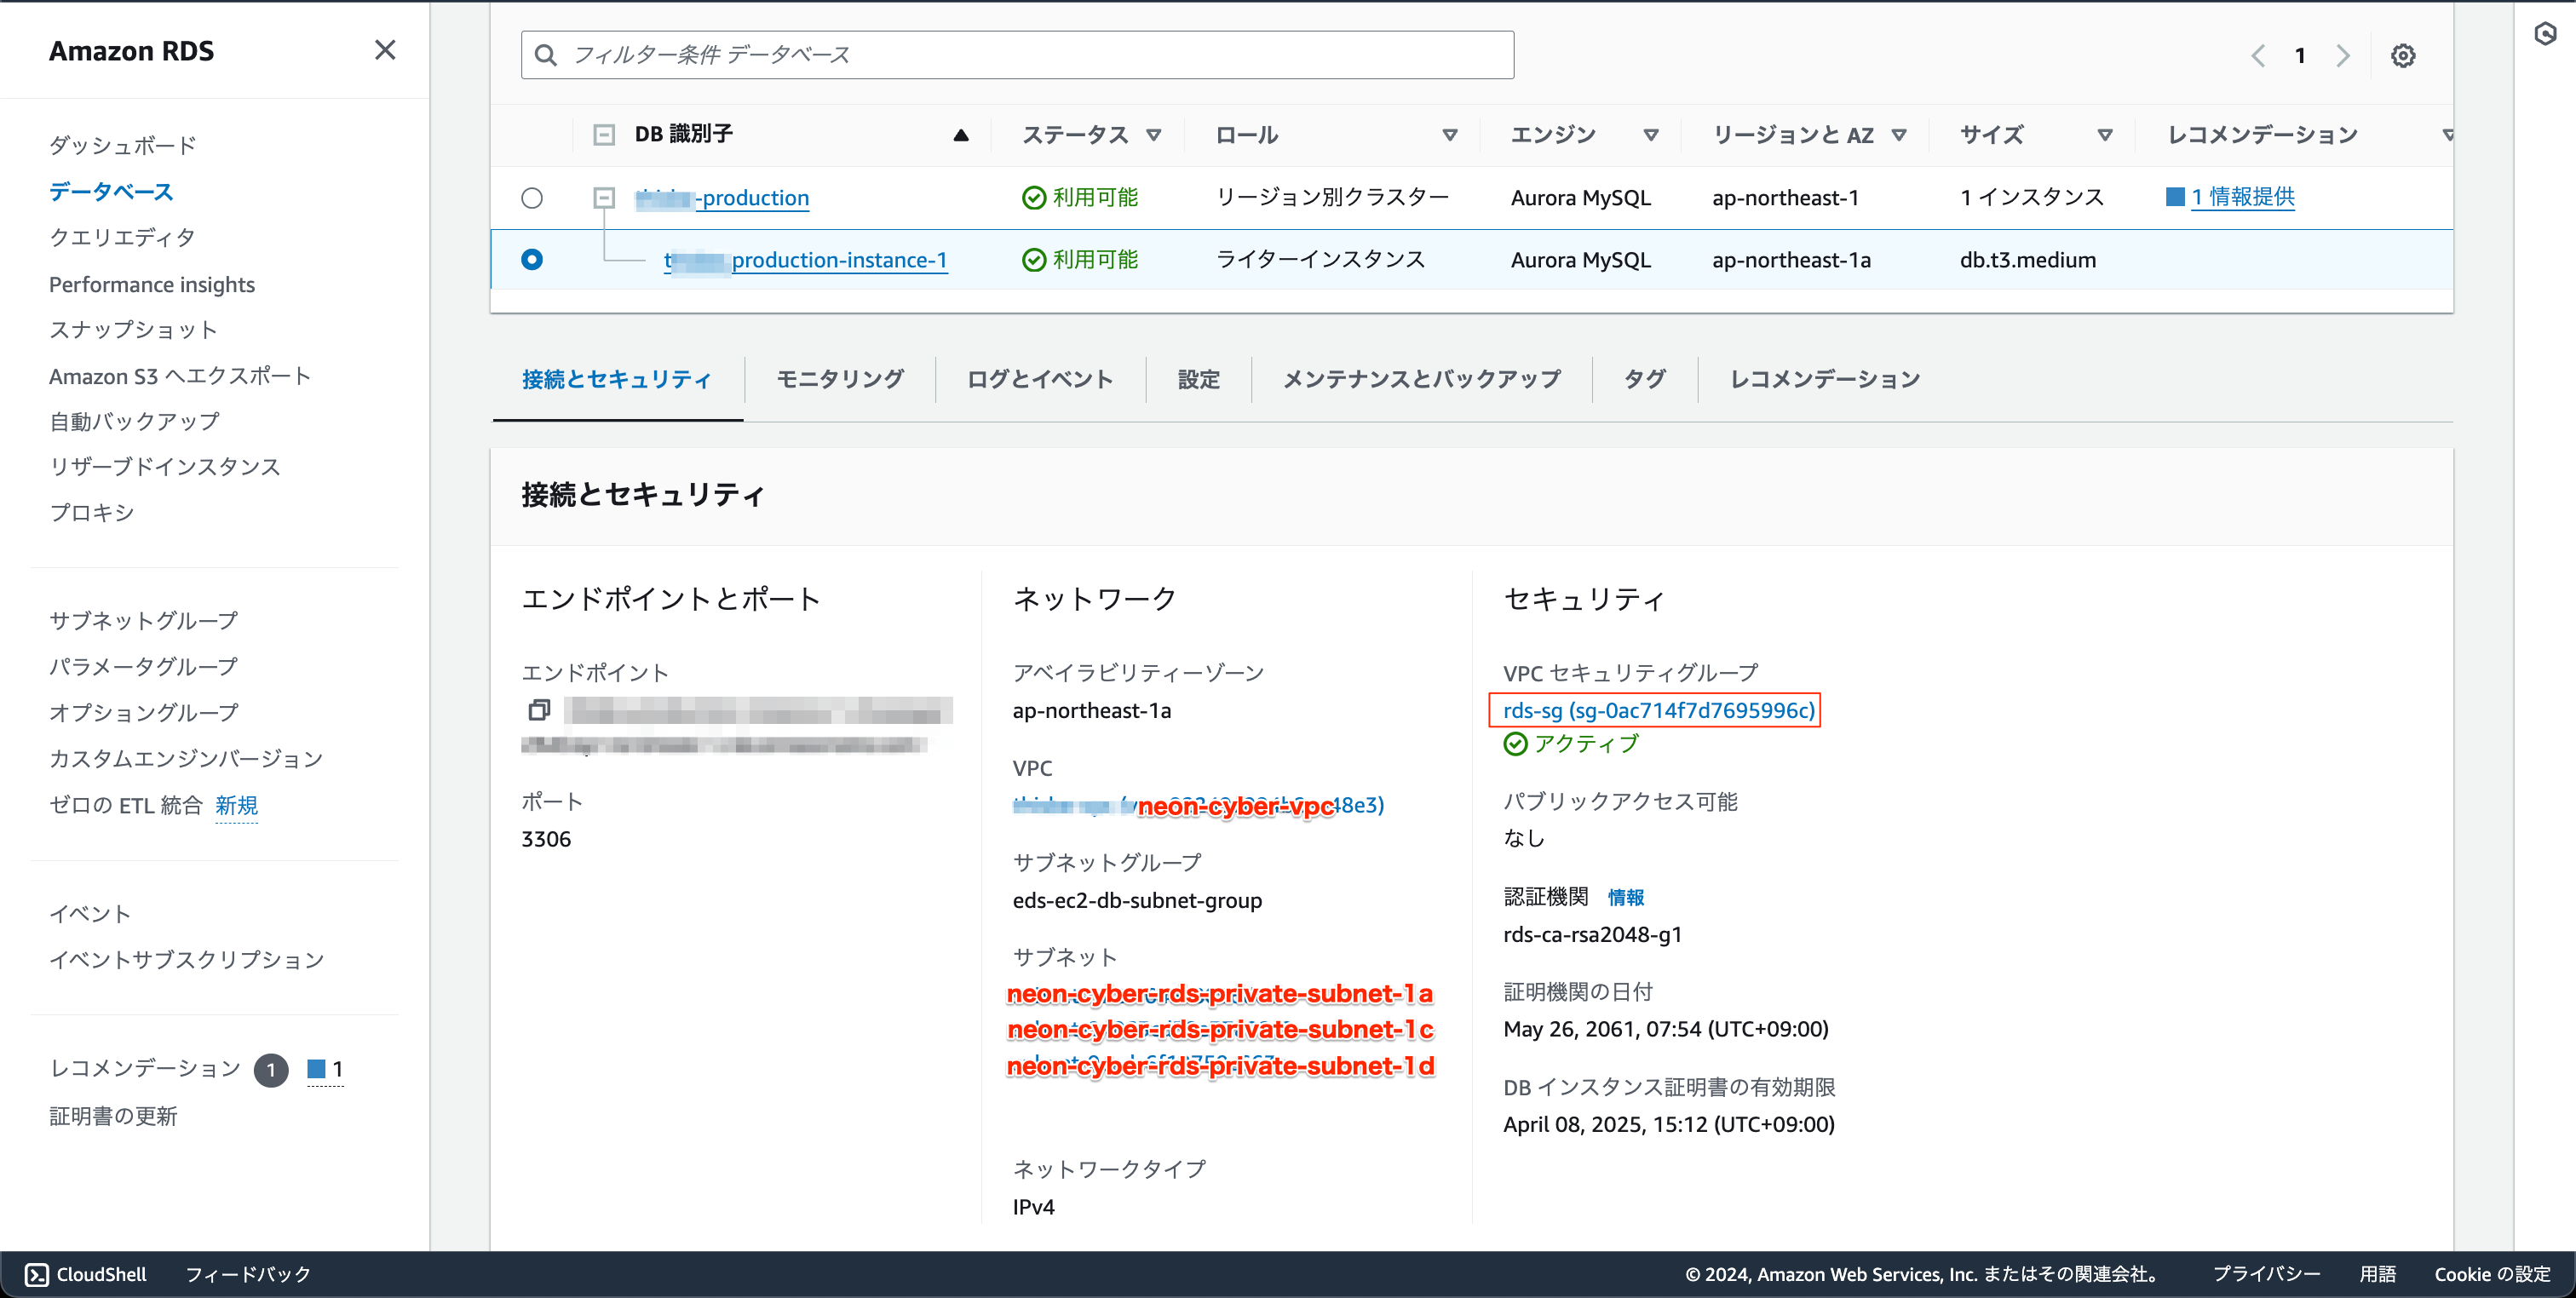Image resolution: width=2576 pixels, height=1298 pixels.
Task: Open CloudShell from the bottom bar
Action: (x=84, y=1273)
